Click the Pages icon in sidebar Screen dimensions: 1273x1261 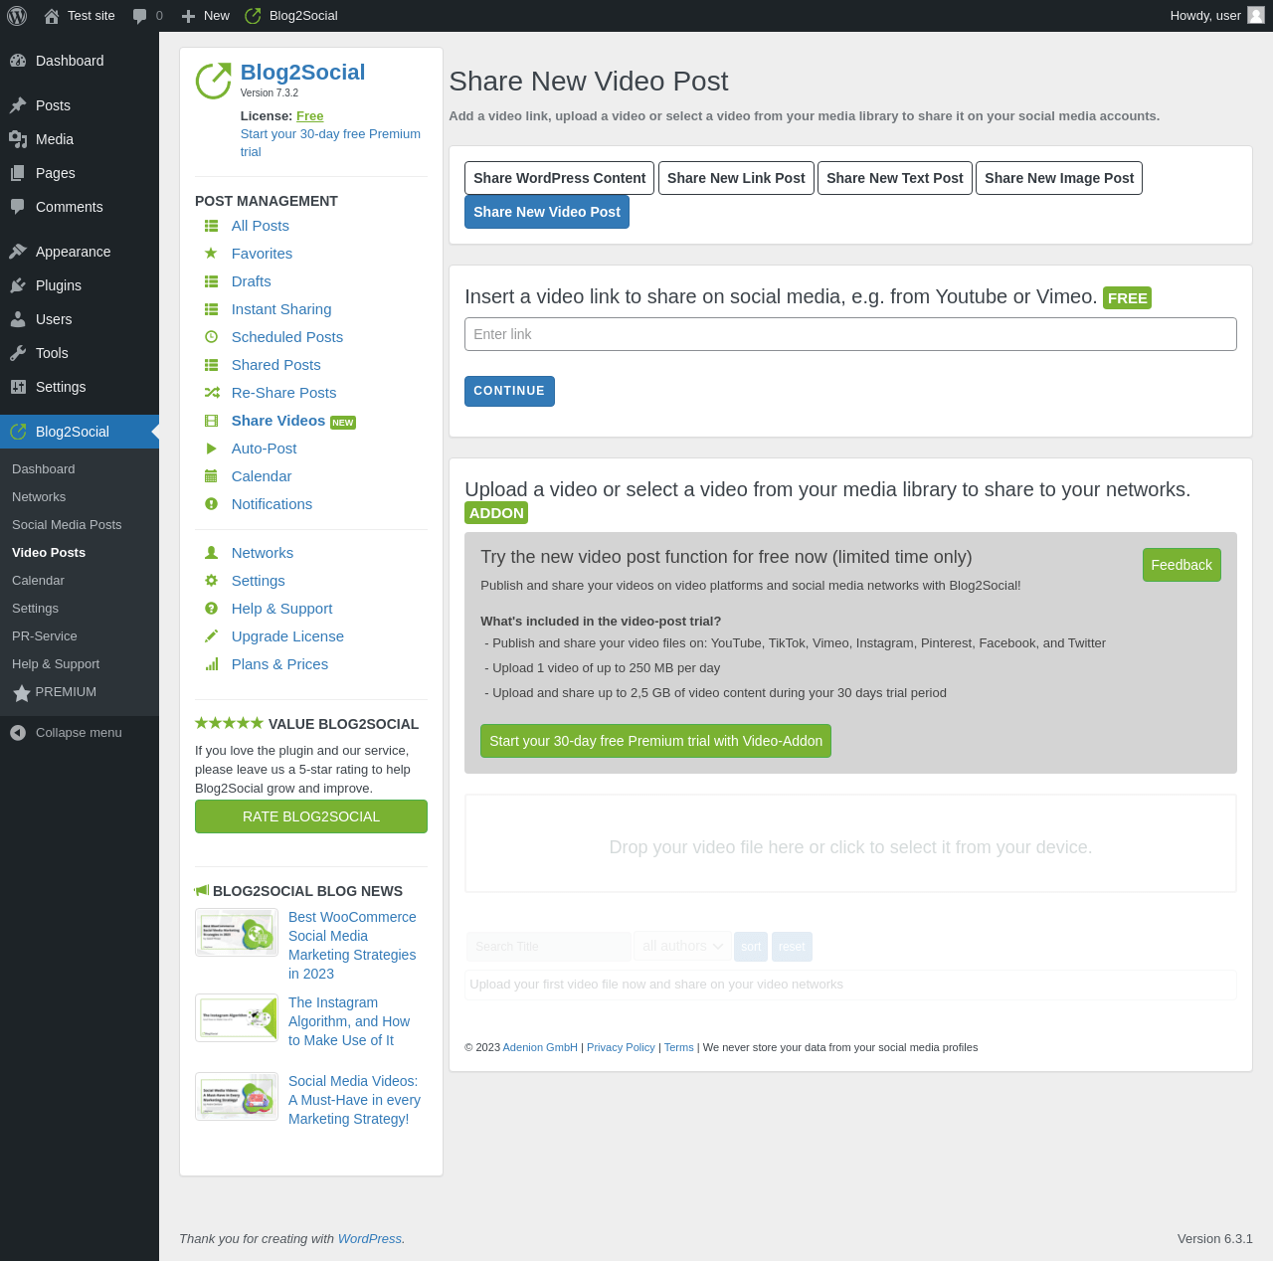[18, 173]
